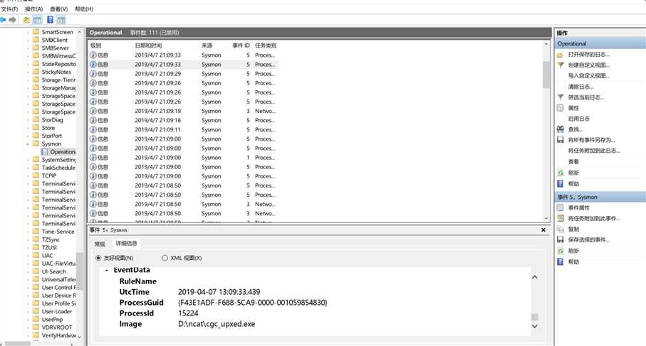Click event list scrollbar down arrow
The image size is (646, 346).
tap(546, 219)
